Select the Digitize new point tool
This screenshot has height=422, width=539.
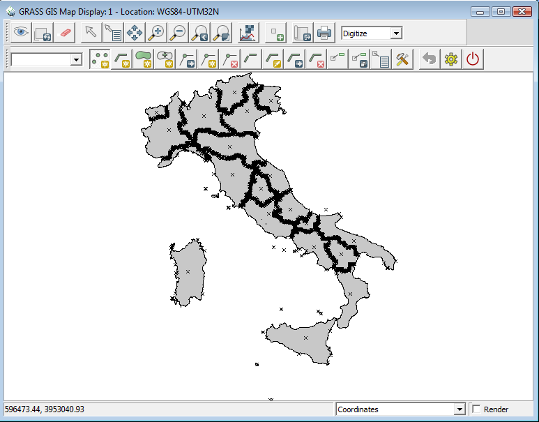(x=100, y=59)
